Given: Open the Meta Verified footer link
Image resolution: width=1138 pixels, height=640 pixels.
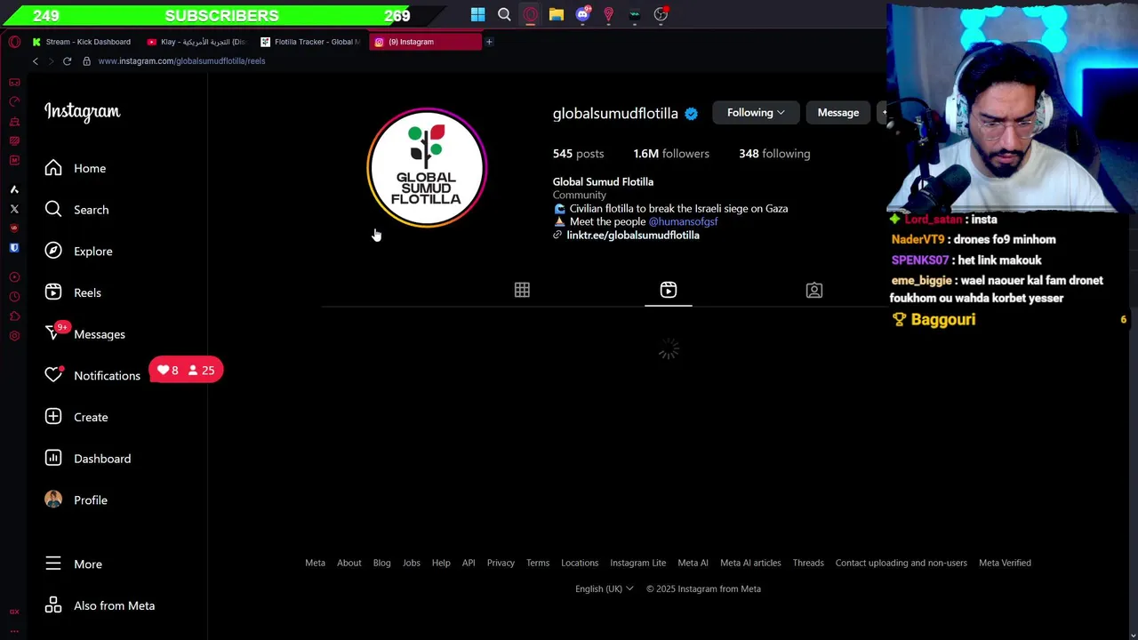Looking at the screenshot, I should tap(1005, 563).
